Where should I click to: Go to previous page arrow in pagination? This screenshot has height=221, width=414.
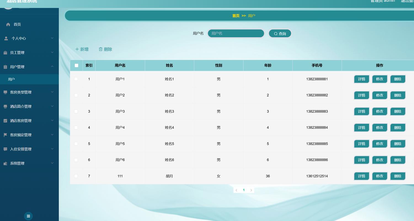click(236, 190)
